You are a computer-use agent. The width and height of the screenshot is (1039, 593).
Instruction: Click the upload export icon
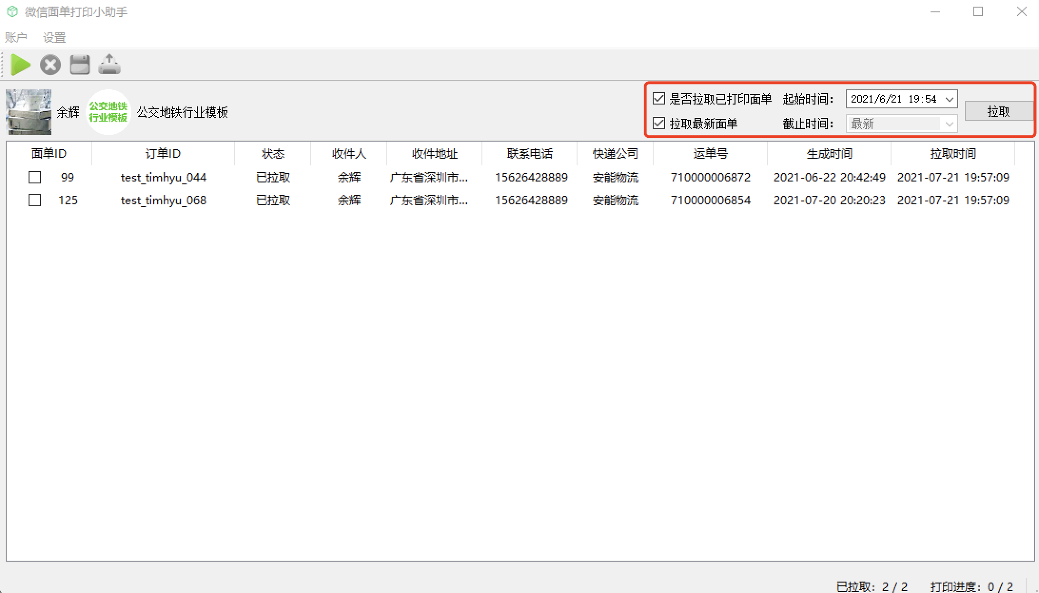109,65
